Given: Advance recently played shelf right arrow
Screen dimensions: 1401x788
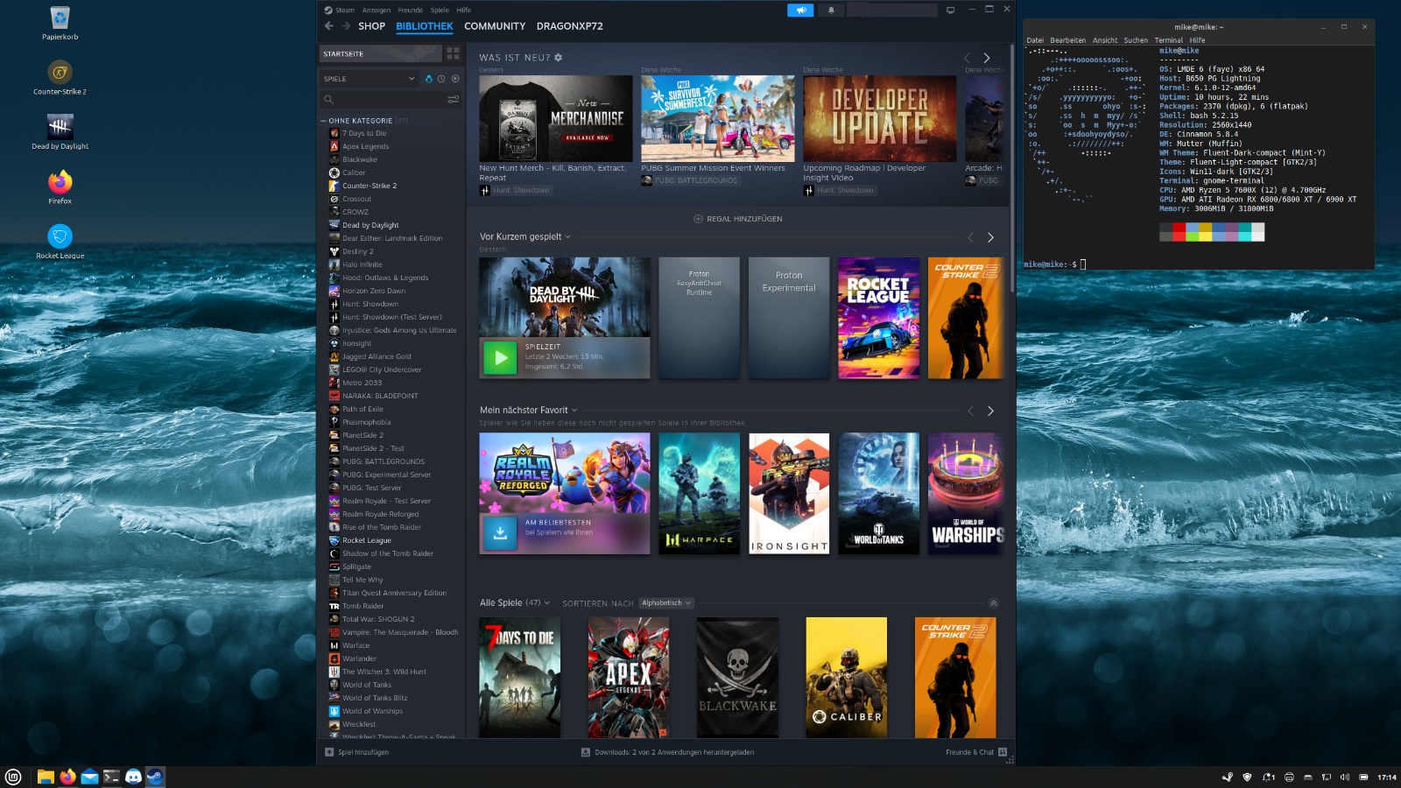Looking at the screenshot, I should coord(990,237).
